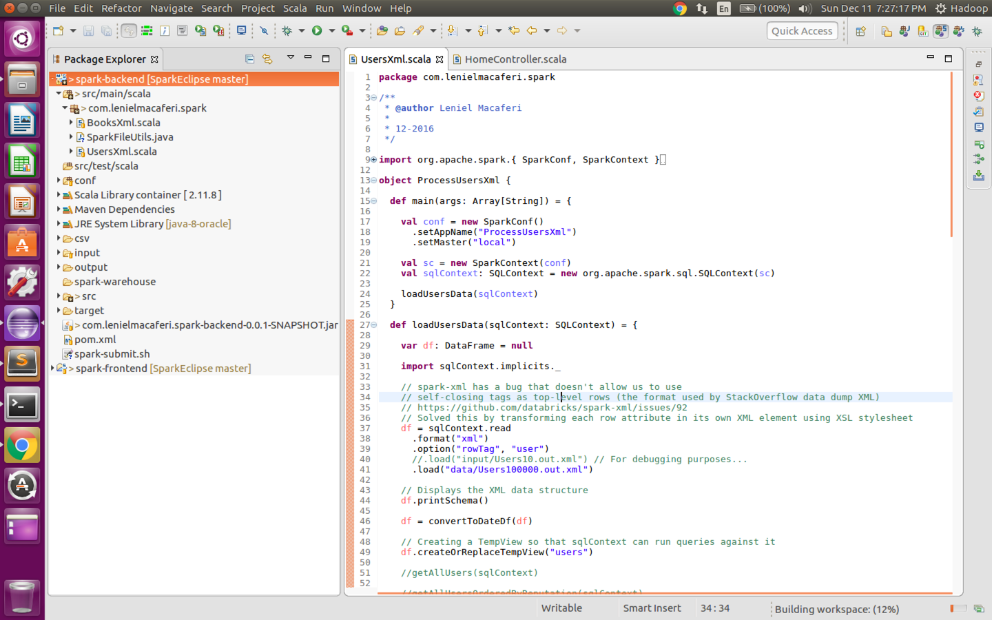Select pom.xml in Package Explorer

pyautogui.click(x=94, y=340)
